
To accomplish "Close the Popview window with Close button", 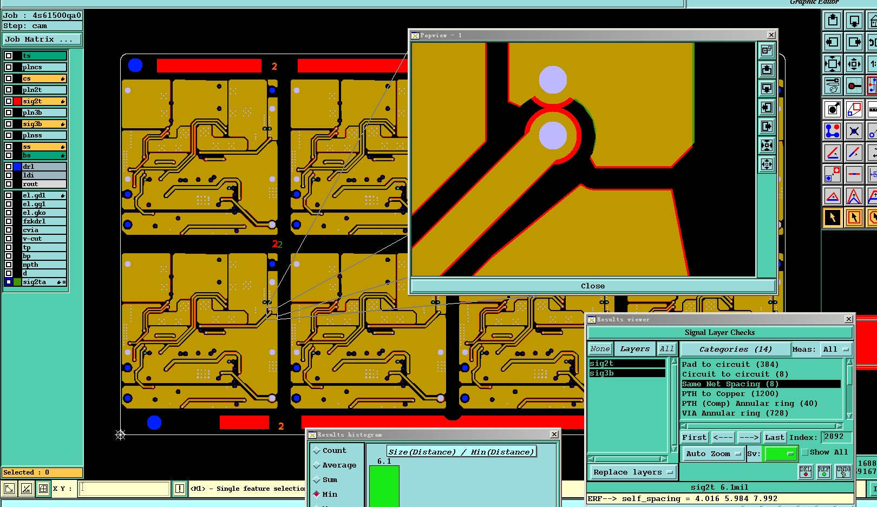I will (593, 286).
